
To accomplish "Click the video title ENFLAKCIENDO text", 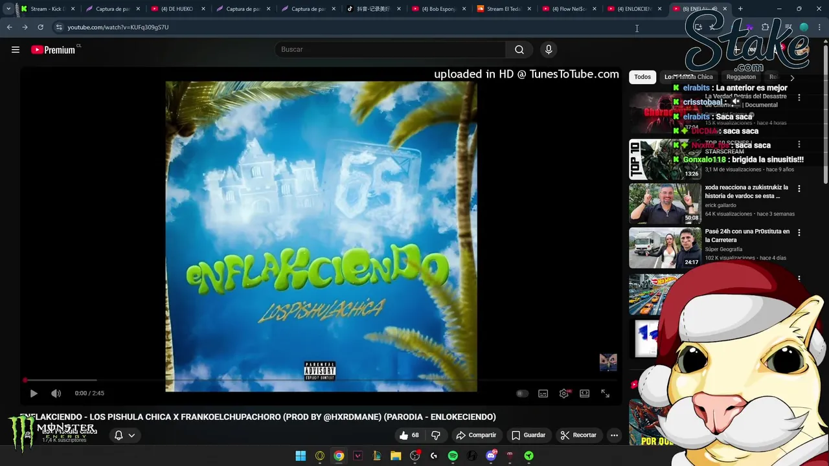I will [258, 417].
